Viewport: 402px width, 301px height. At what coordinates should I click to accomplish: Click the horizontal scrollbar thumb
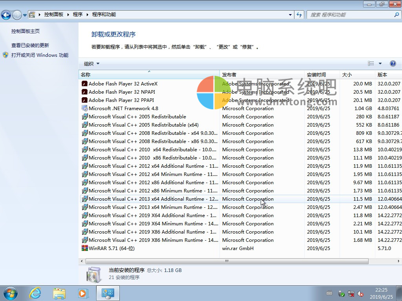pyautogui.click(x=227, y=261)
